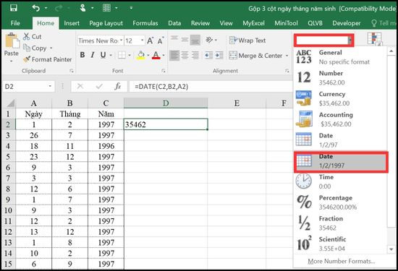Decrease font size with small A icon
The image size is (398, 271).
click(161, 40)
